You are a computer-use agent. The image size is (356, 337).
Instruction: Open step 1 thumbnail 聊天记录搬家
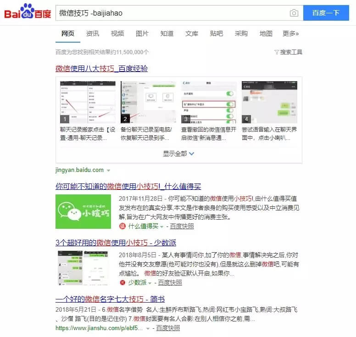coord(88,102)
